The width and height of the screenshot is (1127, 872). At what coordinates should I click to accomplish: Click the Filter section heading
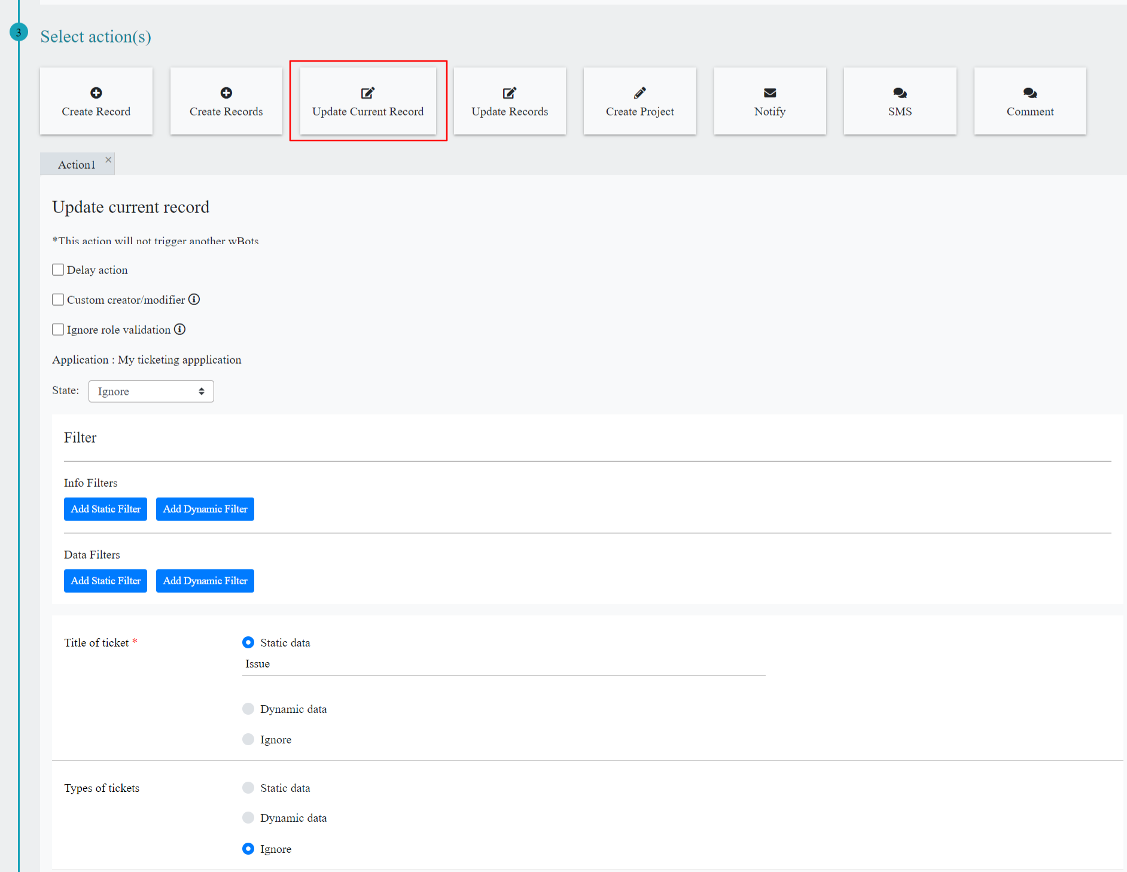click(80, 437)
